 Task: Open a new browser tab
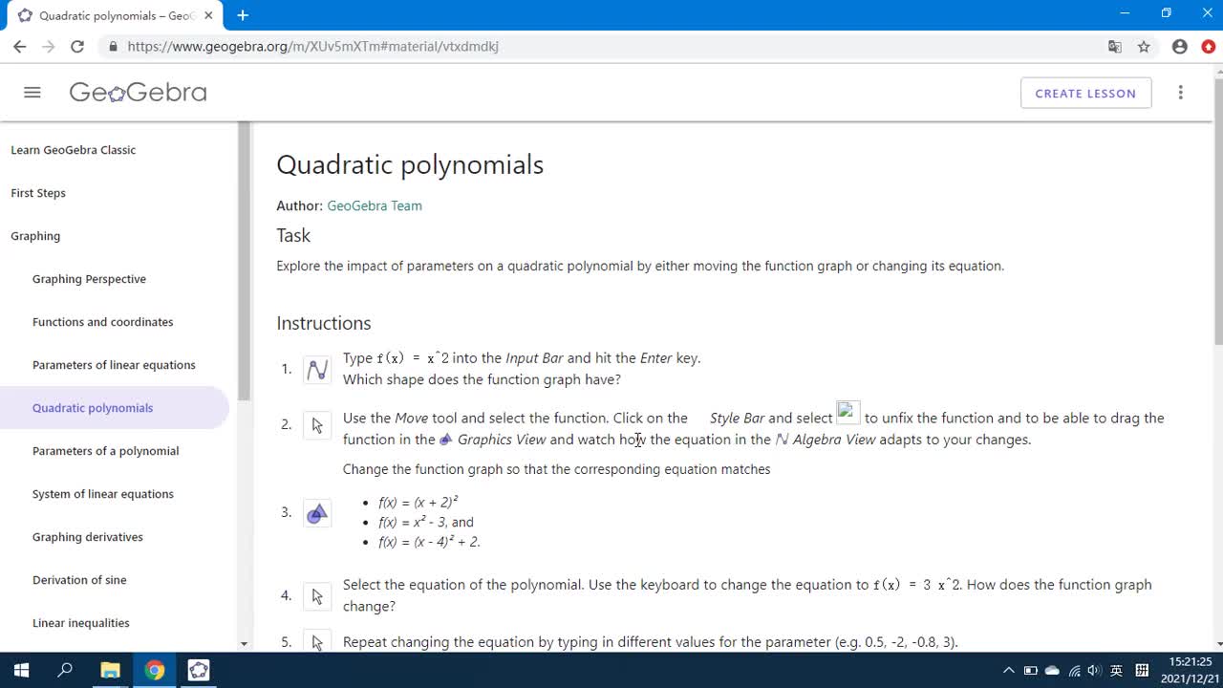coord(243,15)
